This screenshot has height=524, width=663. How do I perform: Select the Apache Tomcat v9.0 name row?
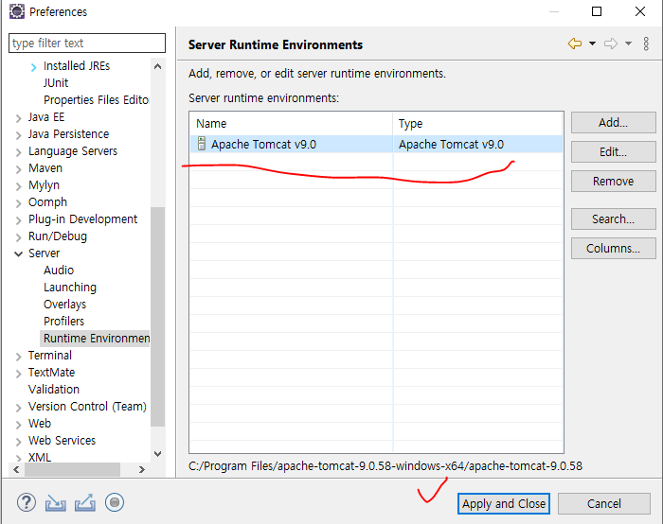point(263,144)
